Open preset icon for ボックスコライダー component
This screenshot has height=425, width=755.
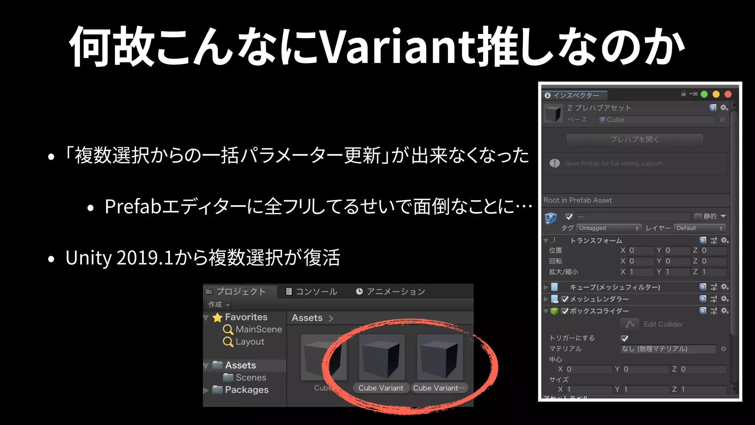tap(714, 311)
